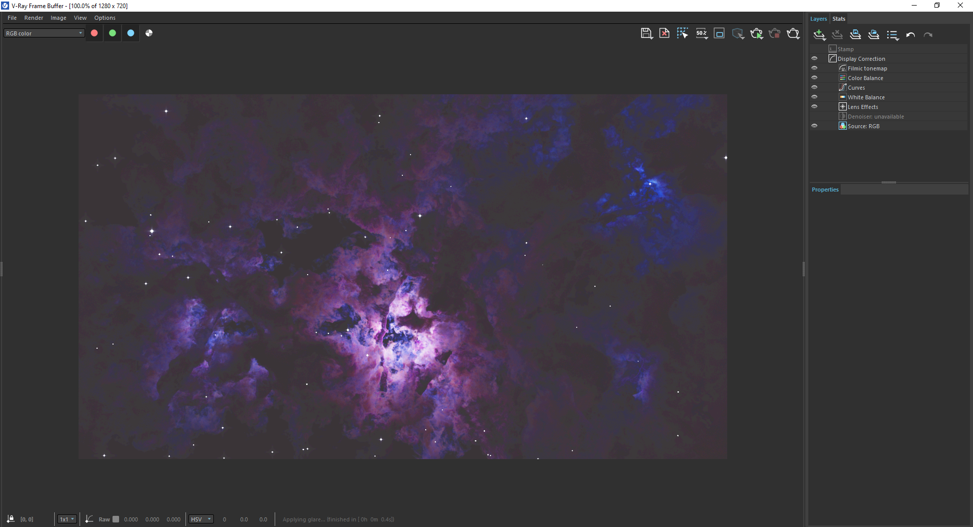Switch to the Stats tab
Screen dimensions: 973x527
tap(839, 19)
